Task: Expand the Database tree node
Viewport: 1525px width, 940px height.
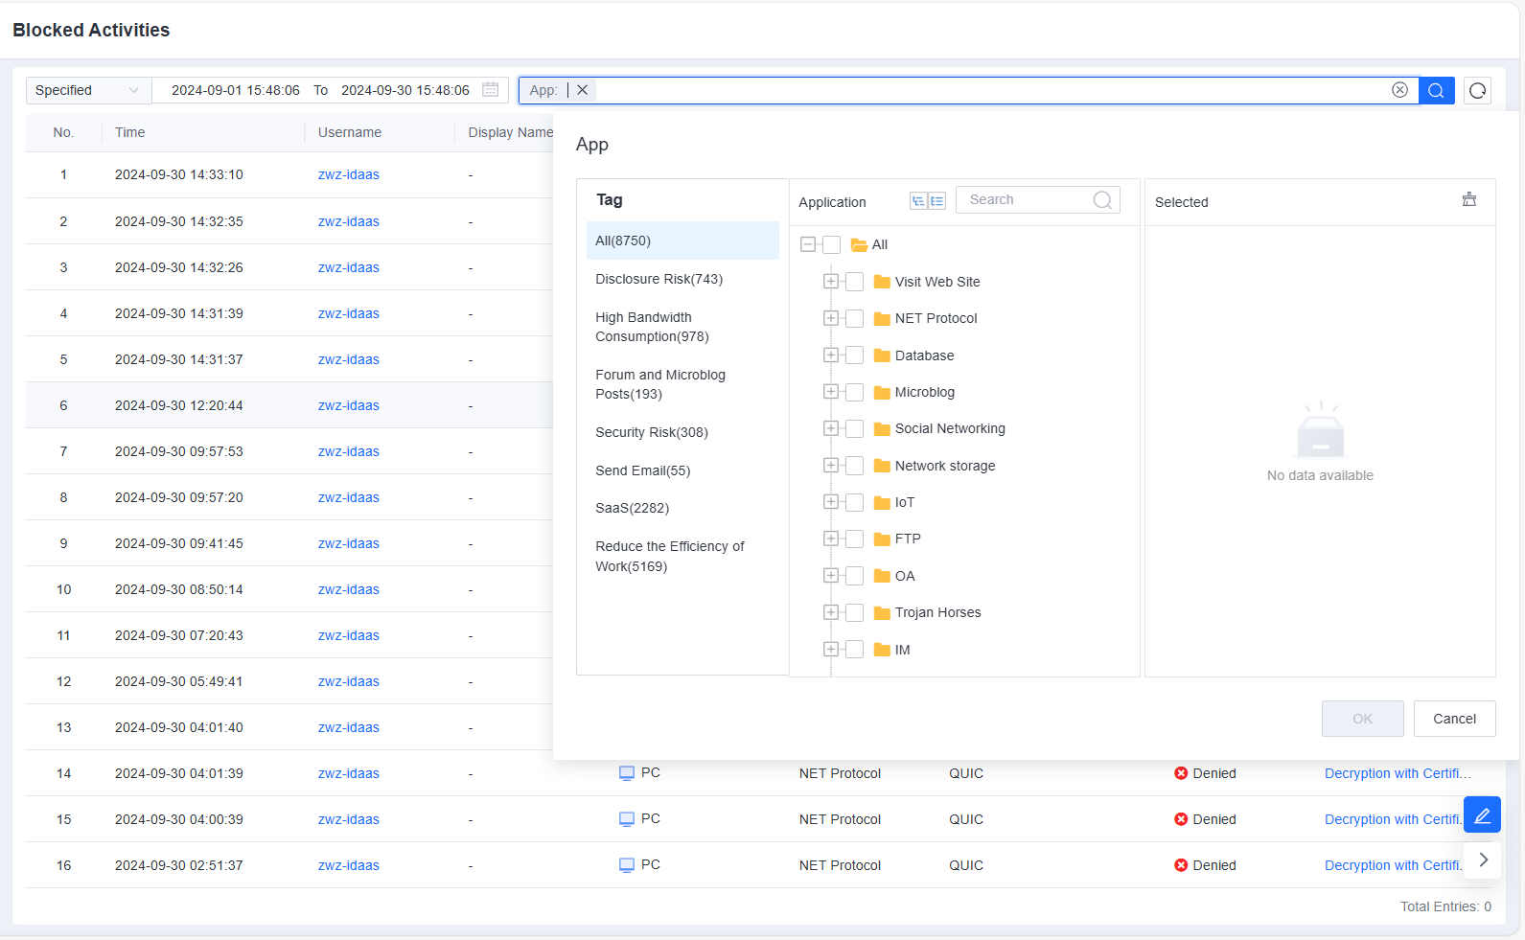Action: click(x=831, y=355)
